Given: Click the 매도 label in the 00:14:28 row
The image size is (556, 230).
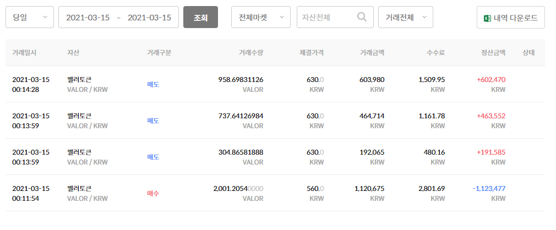Looking at the screenshot, I should click(x=153, y=85).
